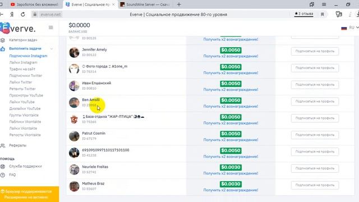Screen dimensions: 359x202
Task: Click the everve.net address field
Action: pyautogui.click(x=50, y=15)
